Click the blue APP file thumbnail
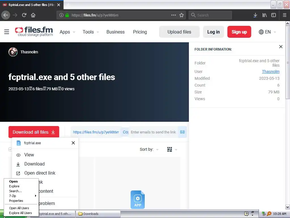Screen dimensions: 290x218 [x=138, y=200]
